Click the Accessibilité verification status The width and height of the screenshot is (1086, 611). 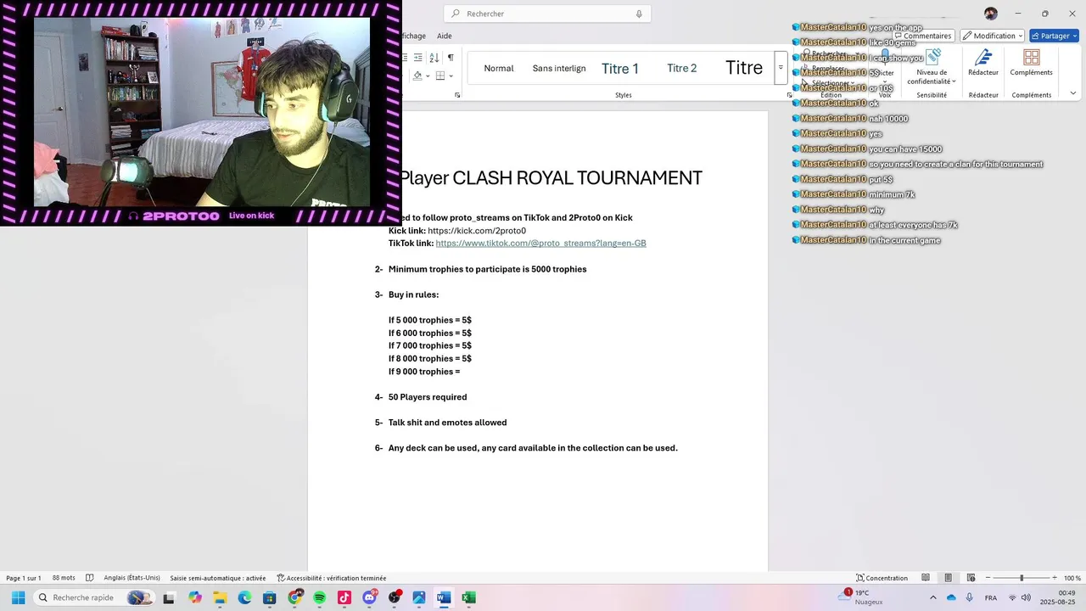(x=332, y=578)
